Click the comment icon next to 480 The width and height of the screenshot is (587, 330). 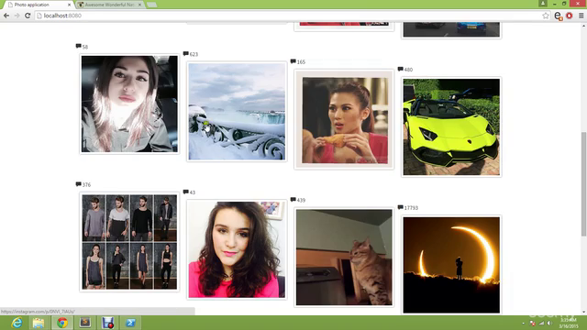[x=400, y=70]
